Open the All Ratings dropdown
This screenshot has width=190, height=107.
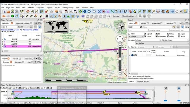(x=136, y=36)
